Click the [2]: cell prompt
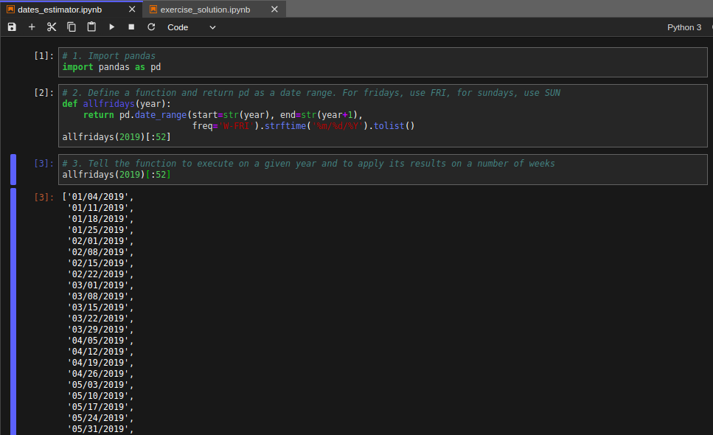Image resolution: width=713 pixels, height=435 pixels. pos(44,92)
